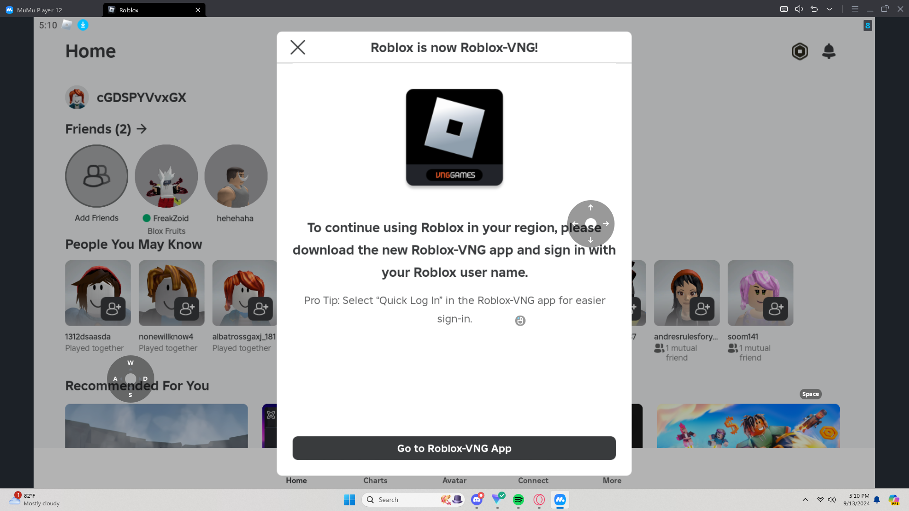Open the More tab
This screenshot has width=909, height=511.
tap(612, 480)
